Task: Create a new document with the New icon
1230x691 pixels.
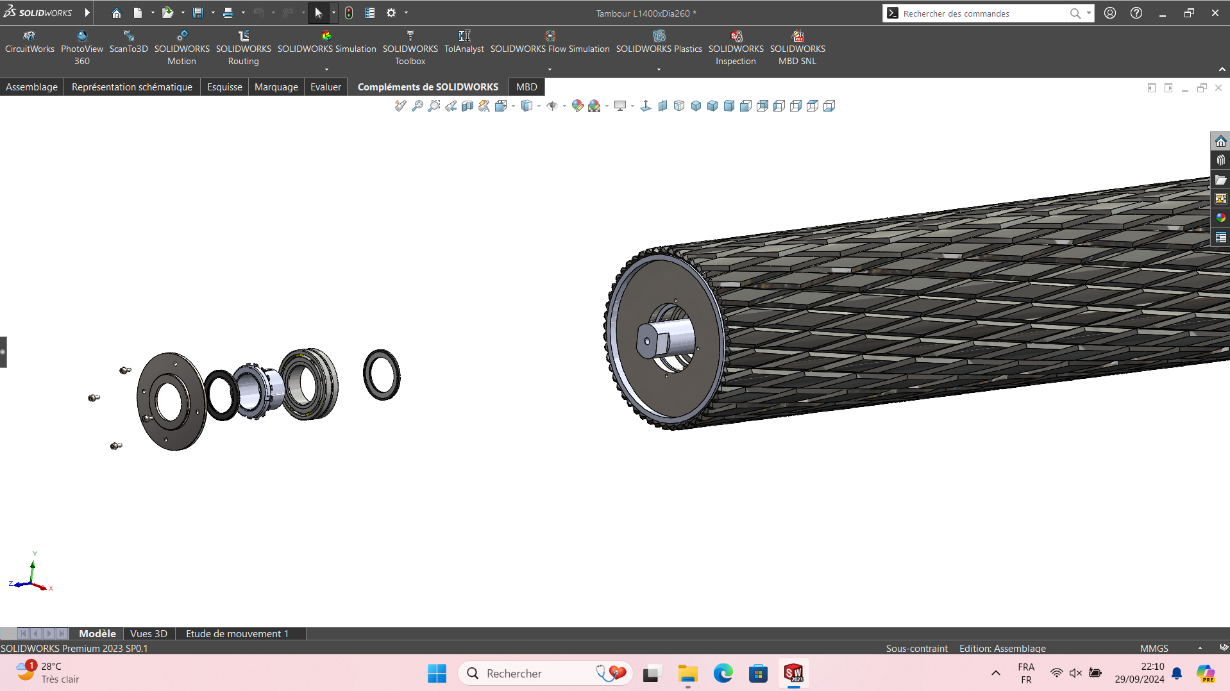Action: [138, 13]
